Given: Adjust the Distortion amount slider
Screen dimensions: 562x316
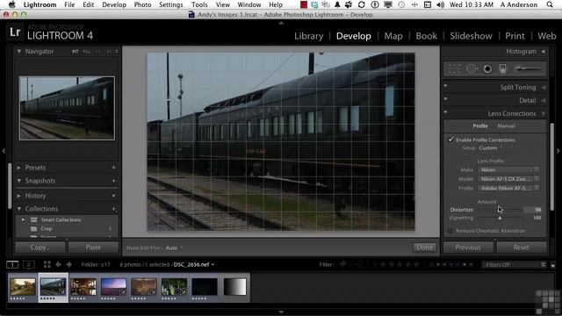Looking at the screenshot, I should click(500, 210).
